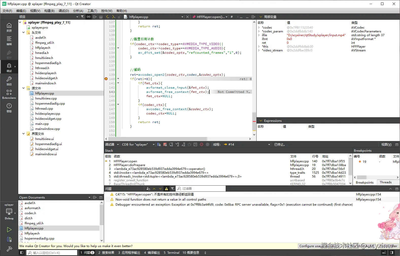The height and width of the screenshot is (256, 400).
Task: Toggle the warnings filter in Issues pane
Action: tap(166, 189)
